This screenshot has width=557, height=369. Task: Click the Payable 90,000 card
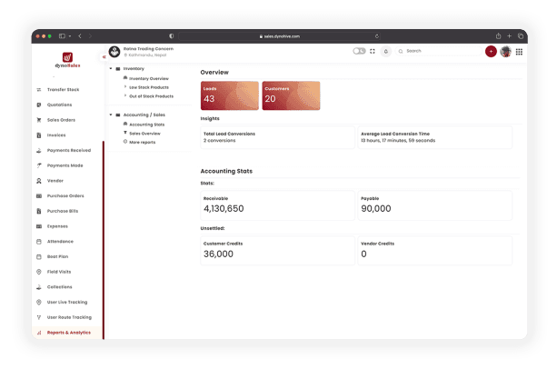click(x=435, y=205)
